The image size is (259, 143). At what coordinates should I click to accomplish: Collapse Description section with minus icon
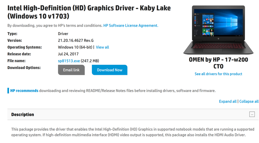(x=252, y=114)
